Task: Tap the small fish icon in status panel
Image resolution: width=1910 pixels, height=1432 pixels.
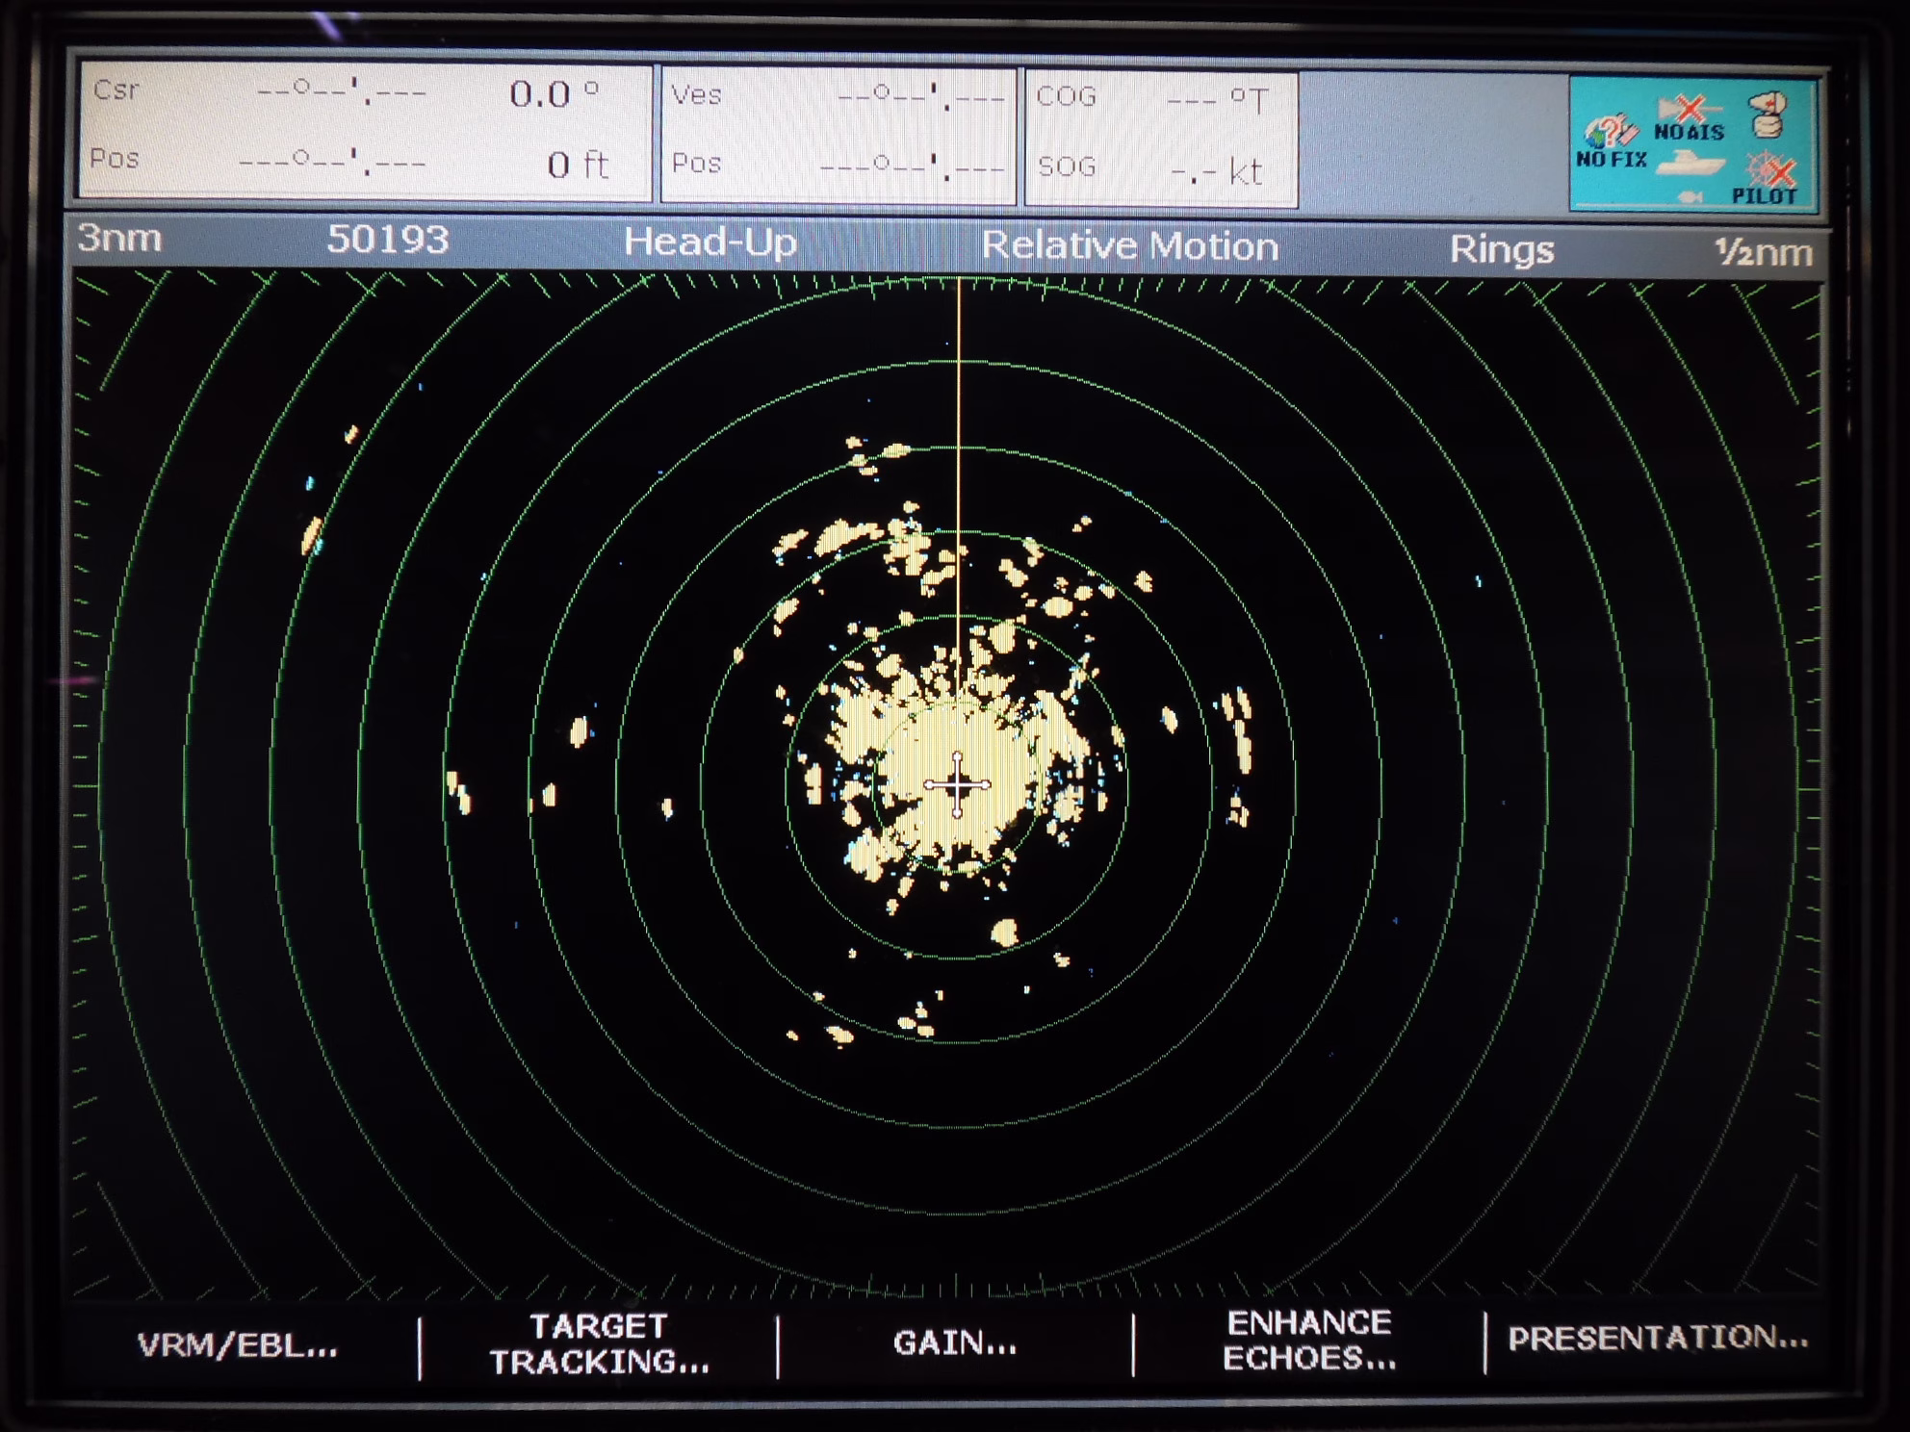Action: (1689, 196)
